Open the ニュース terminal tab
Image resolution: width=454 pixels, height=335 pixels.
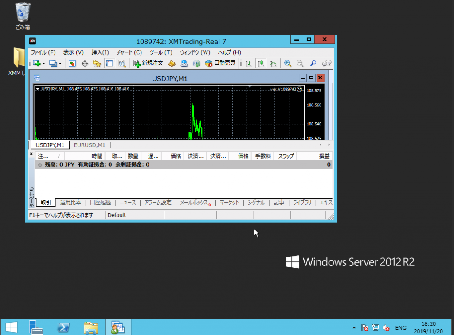pyautogui.click(x=128, y=203)
